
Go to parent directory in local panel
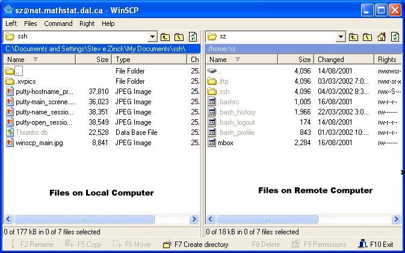tap(165, 37)
